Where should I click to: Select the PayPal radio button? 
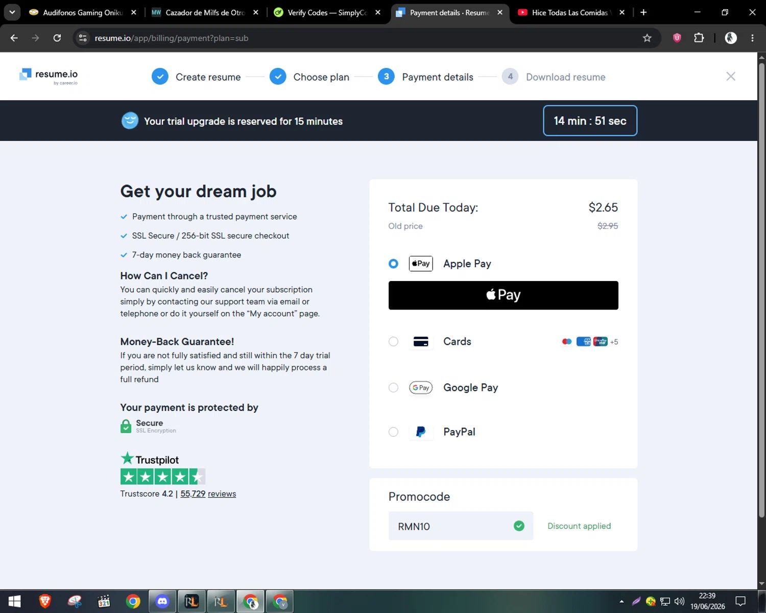click(x=393, y=432)
